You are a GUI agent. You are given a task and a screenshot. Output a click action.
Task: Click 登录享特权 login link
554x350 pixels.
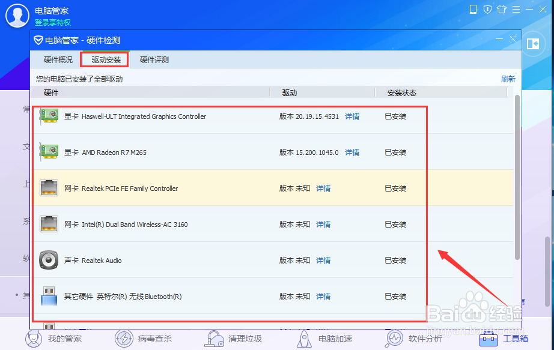(x=53, y=23)
